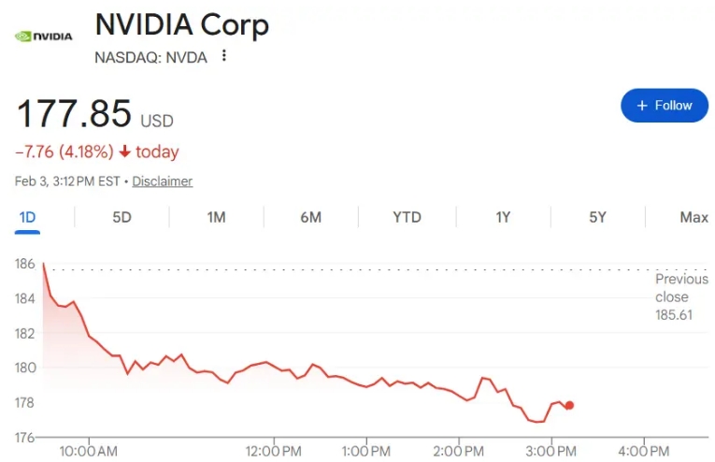Select the 6M chart range
The image size is (715, 462).
point(311,218)
